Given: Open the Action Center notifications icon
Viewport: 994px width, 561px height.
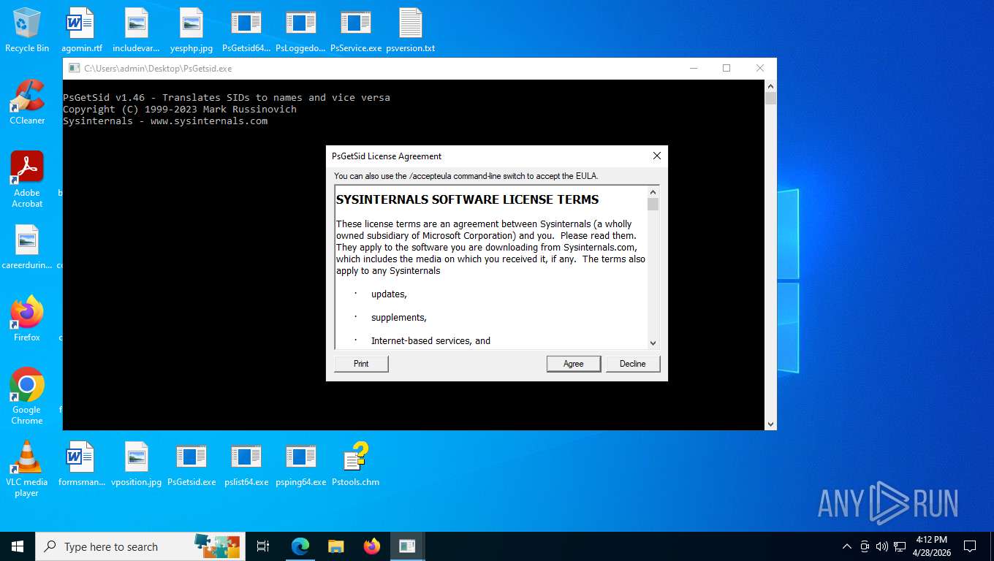Looking at the screenshot, I should tap(970, 546).
